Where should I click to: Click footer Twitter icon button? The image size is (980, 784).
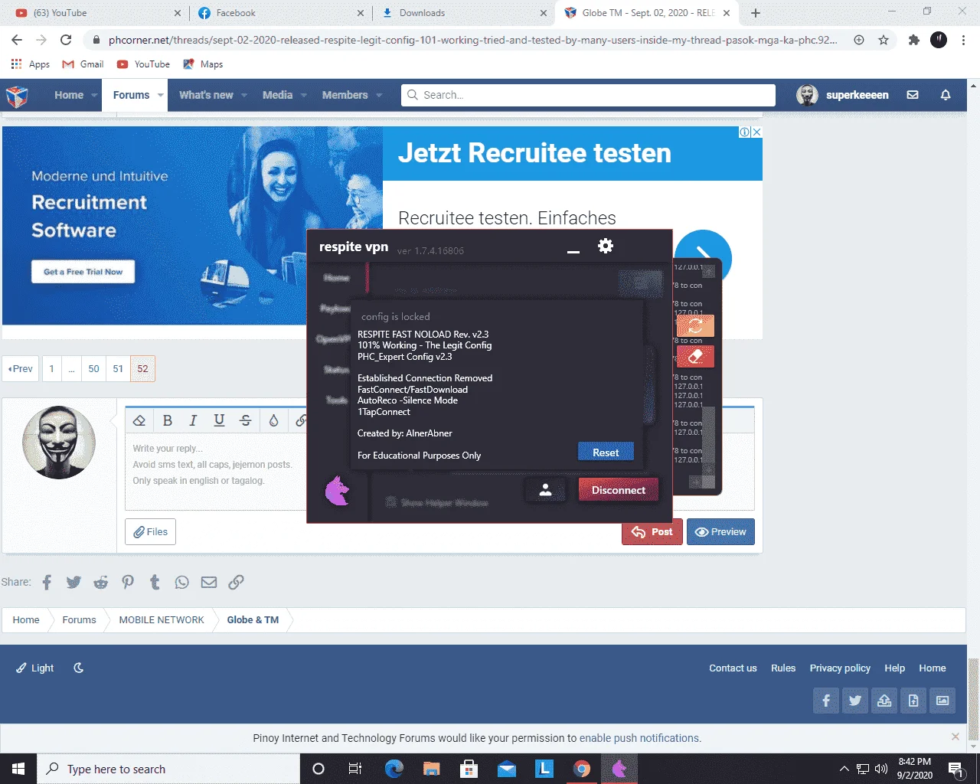point(855,701)
